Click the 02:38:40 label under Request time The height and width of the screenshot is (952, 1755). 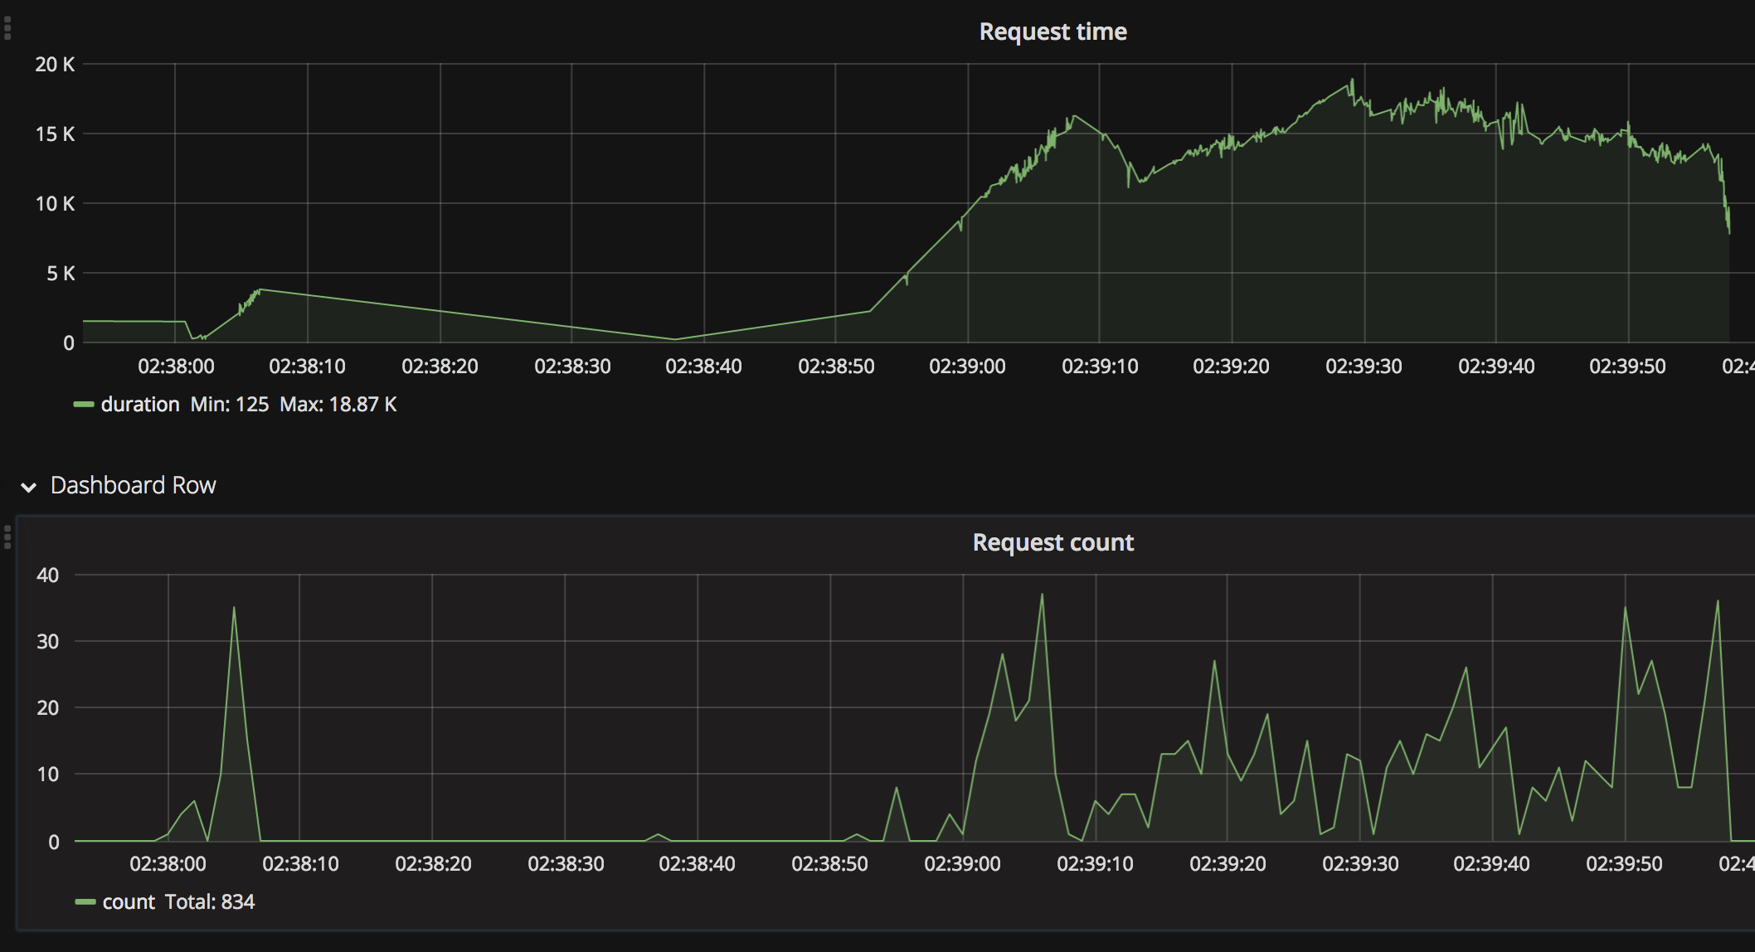point(703,367)
